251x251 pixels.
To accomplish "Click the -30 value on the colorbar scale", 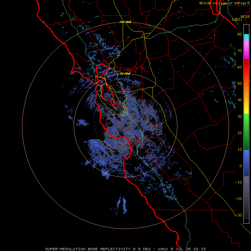I will [238, 215].
